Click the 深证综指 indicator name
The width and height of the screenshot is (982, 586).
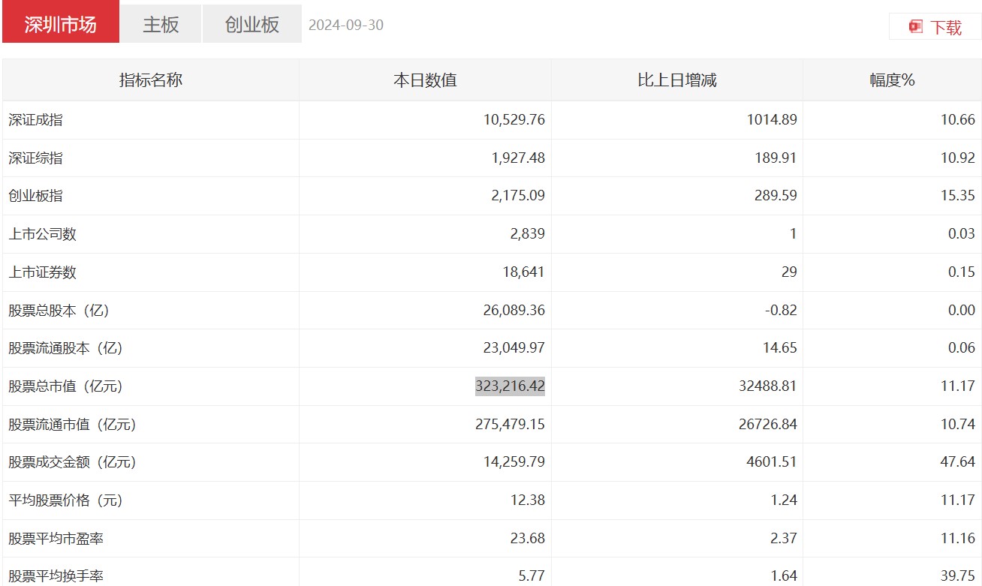click(x=36, y=158)
